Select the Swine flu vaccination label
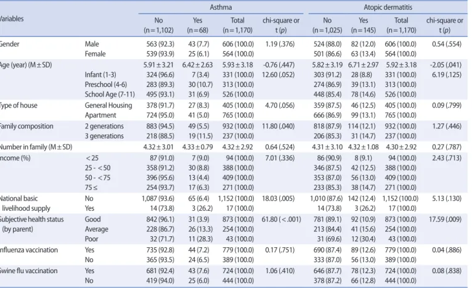Screen dimensions: 472x288 point(28,271)
